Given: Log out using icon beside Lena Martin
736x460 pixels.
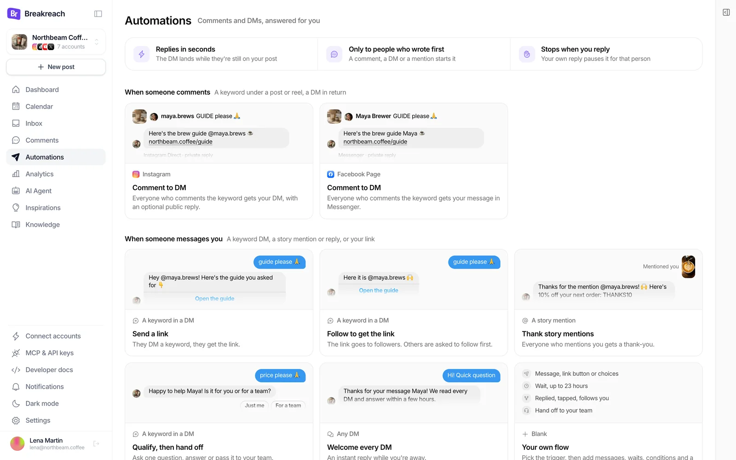Looking at the screenshot, I should pos(96,444).
